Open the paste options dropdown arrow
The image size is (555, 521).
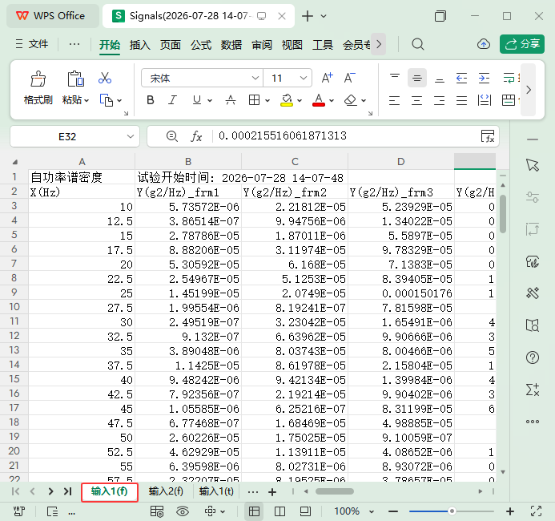pos(86,100)
